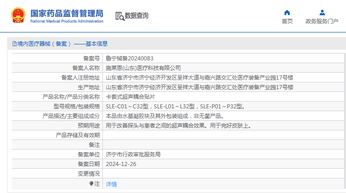Select filing date 2024-12-26

pyautogui.click(x=121, y=164)
